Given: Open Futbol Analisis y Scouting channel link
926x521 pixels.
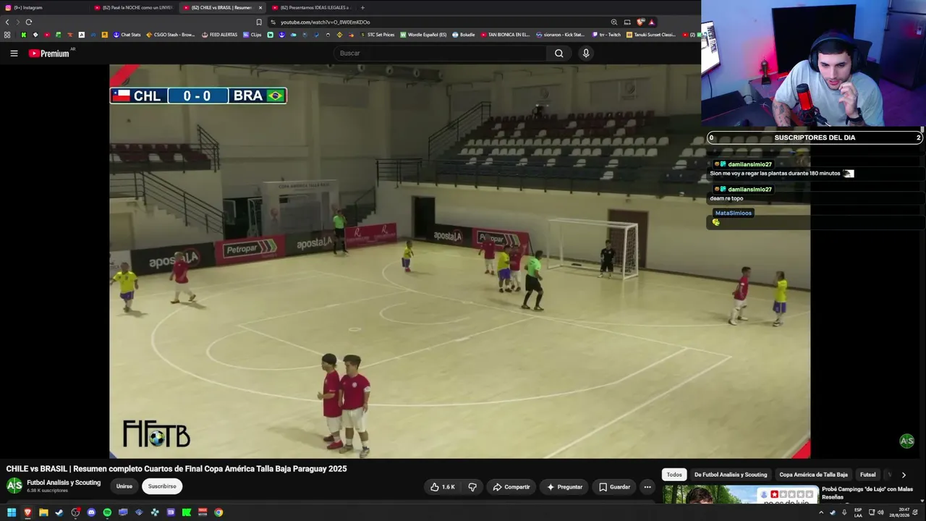Looking at the screenshot, I should [64, 483].
